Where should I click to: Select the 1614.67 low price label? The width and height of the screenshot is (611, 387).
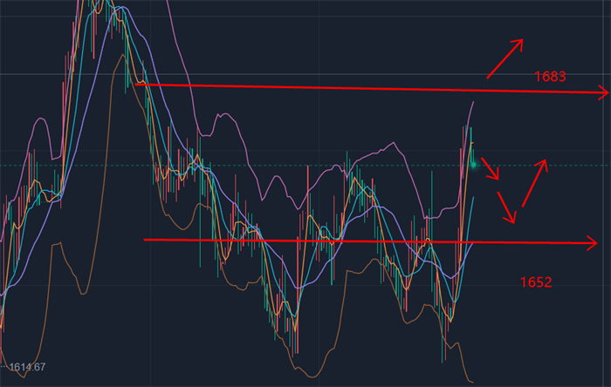click(x=27, y=367)
